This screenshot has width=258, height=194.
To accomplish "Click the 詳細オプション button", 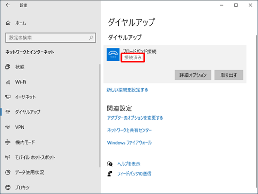I will [x=193, y=75].
